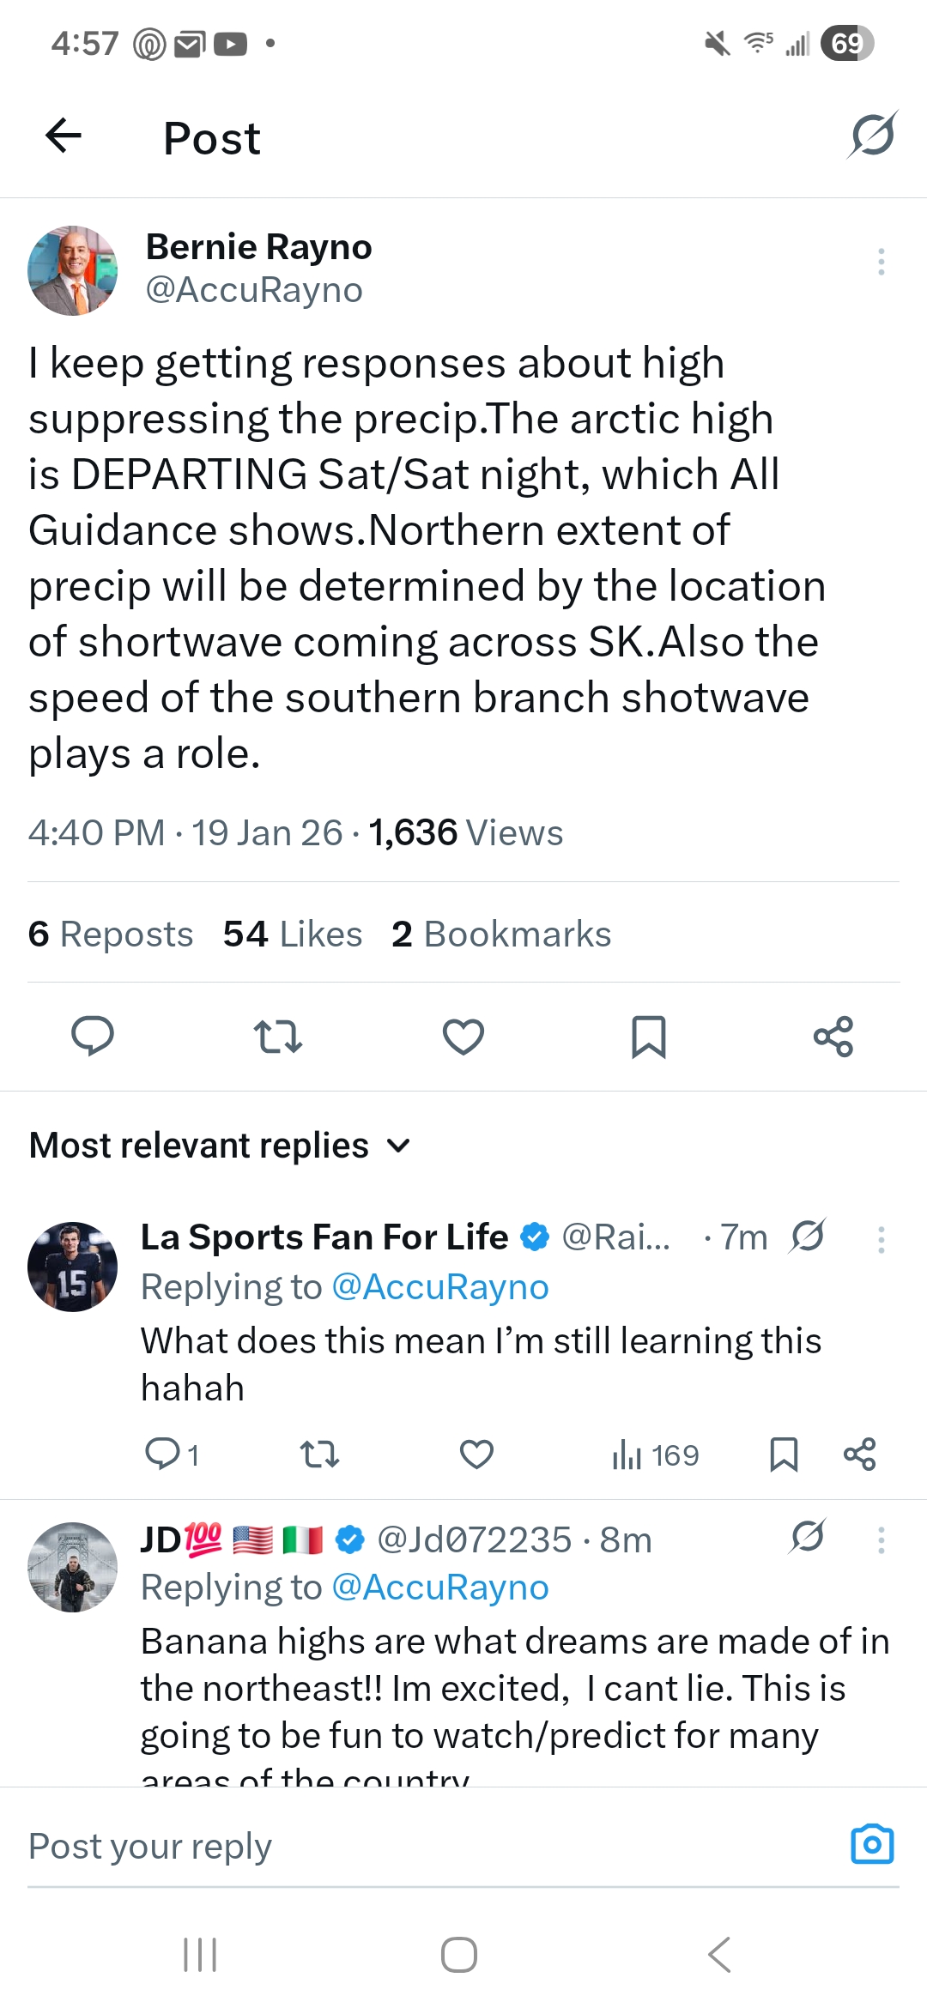Open the @AccuRayno link in JD's reply
This screenshot has width=927, height=2008.
(439, 1588)
